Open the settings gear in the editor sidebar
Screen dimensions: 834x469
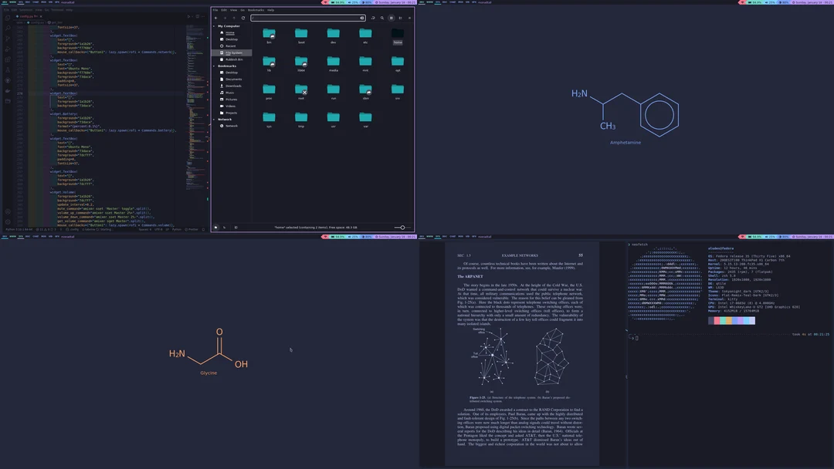point(8,221)
